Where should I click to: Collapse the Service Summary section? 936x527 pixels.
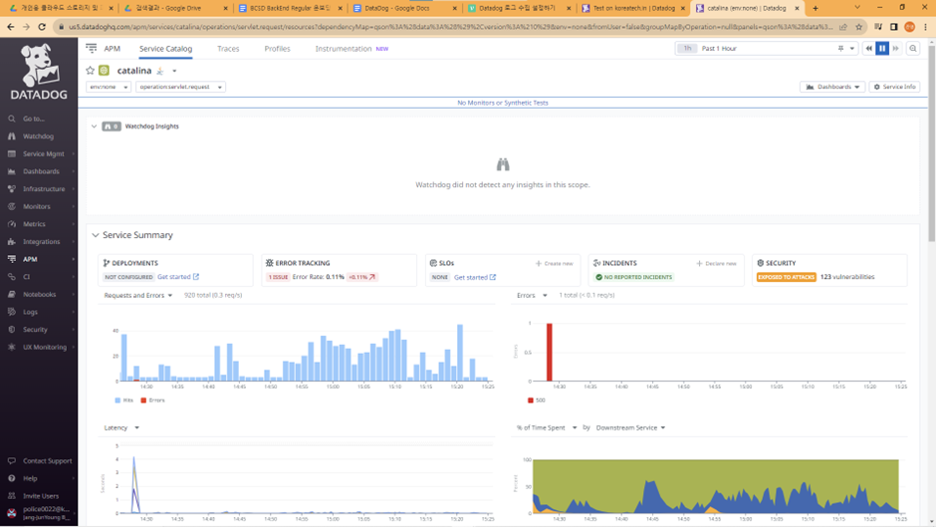pyautogui.click(x=96, y=235)
